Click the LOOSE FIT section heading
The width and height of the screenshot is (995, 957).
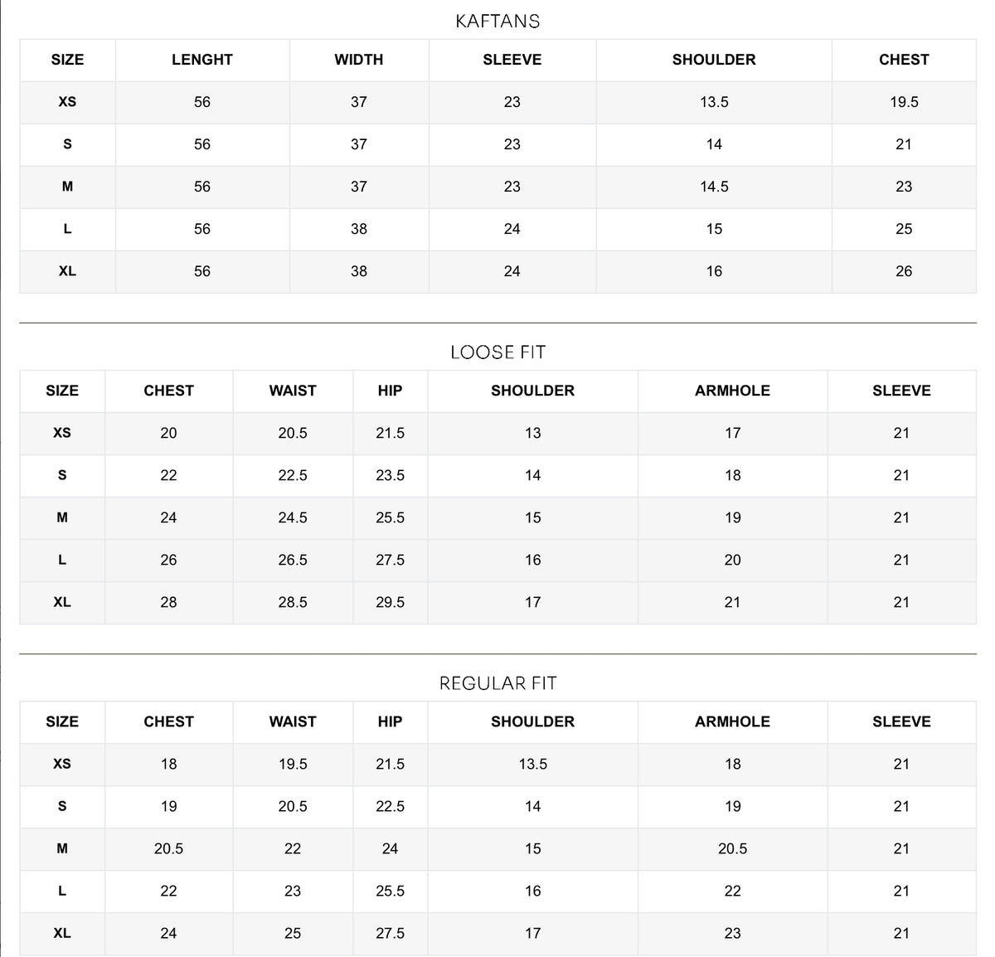[x=498, y=352]
